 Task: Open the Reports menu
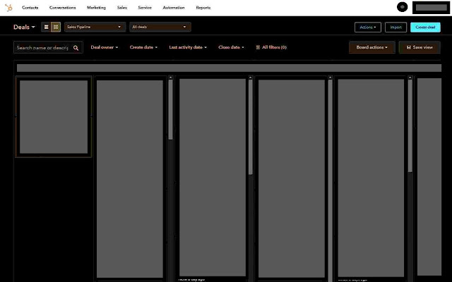(203, 8)
